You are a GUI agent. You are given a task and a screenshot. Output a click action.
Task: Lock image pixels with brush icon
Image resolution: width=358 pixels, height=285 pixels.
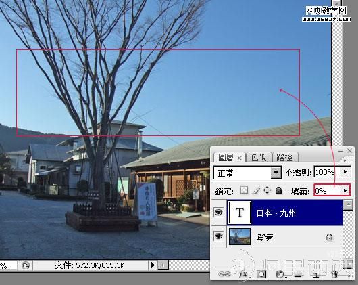point(256,190)
